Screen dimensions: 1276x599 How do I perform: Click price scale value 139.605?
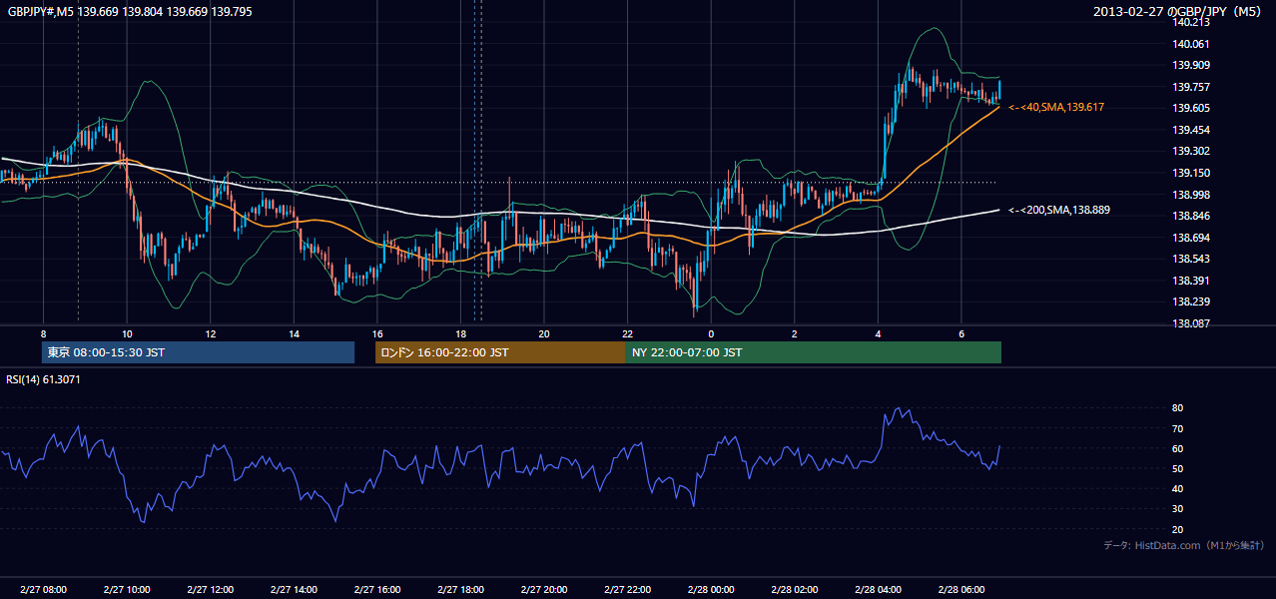click(1191, 108)
